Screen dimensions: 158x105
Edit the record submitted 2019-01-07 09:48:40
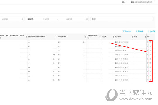pos(148,59)
